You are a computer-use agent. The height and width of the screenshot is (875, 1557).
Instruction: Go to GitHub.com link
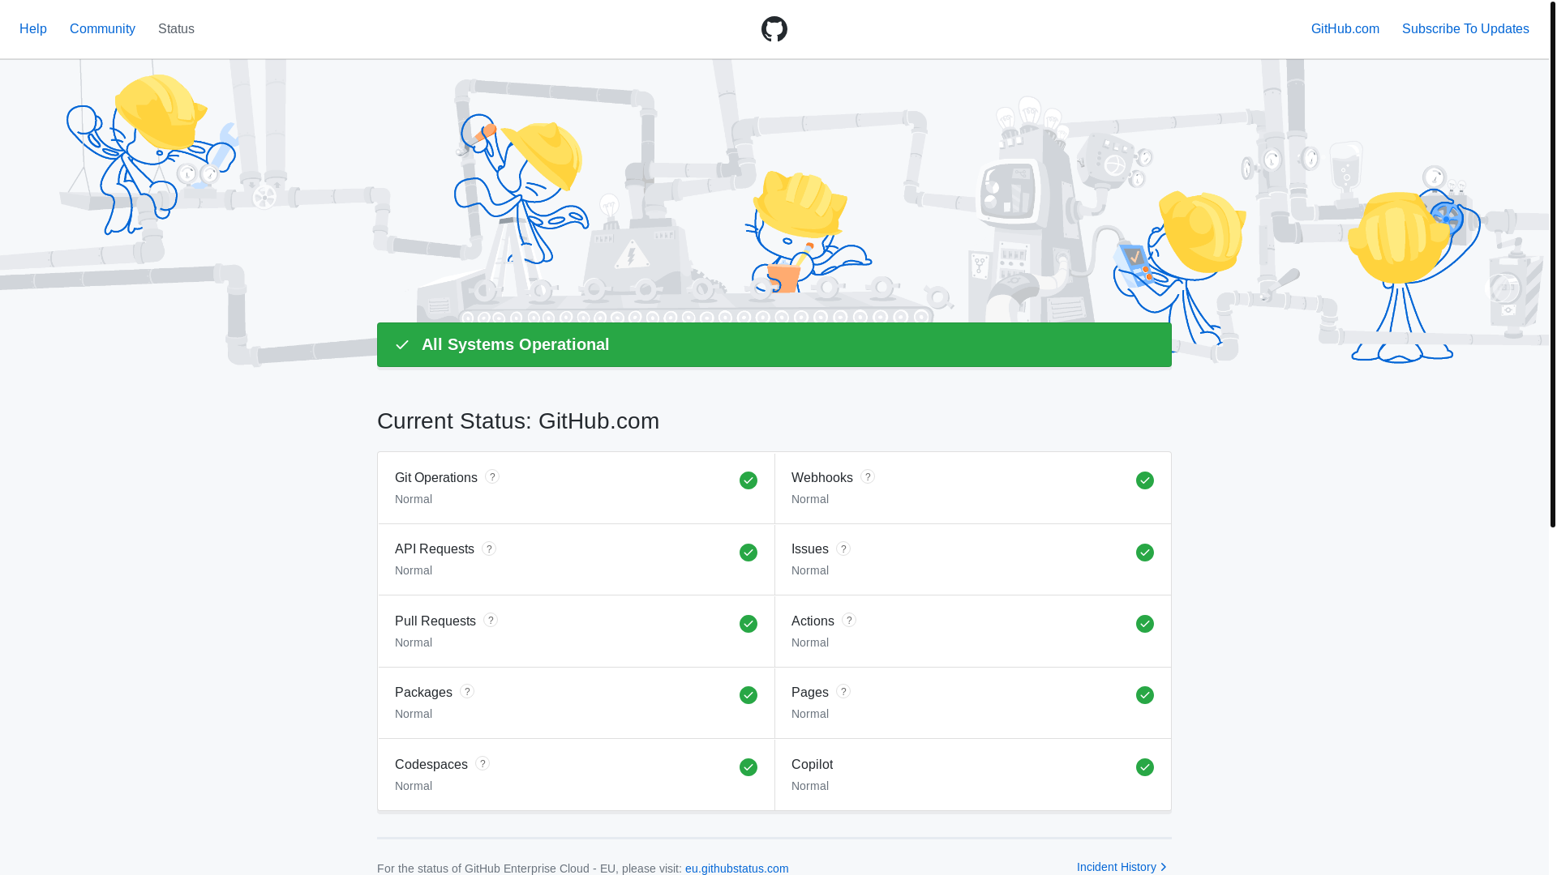tap(1345, 29)
